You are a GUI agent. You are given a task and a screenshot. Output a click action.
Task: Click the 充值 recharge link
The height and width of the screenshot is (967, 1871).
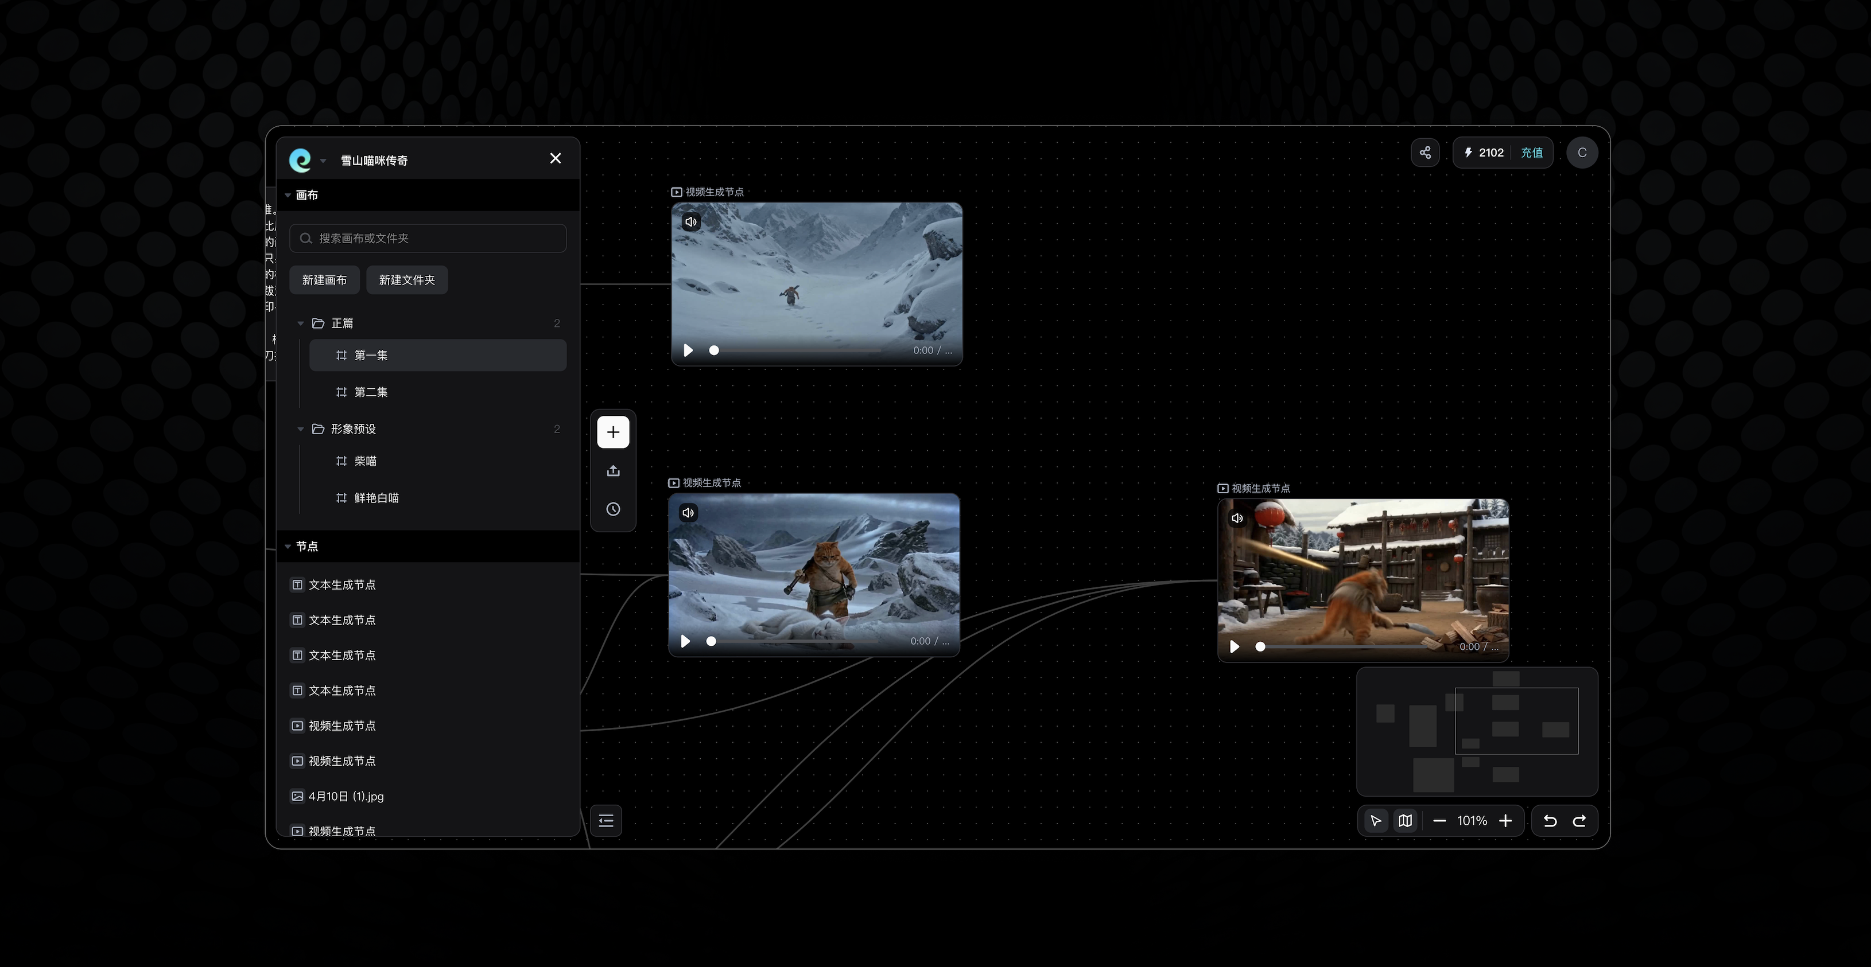click(x=1532, y=153)
